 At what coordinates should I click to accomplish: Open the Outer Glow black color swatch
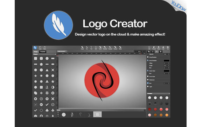pos(167,71)
